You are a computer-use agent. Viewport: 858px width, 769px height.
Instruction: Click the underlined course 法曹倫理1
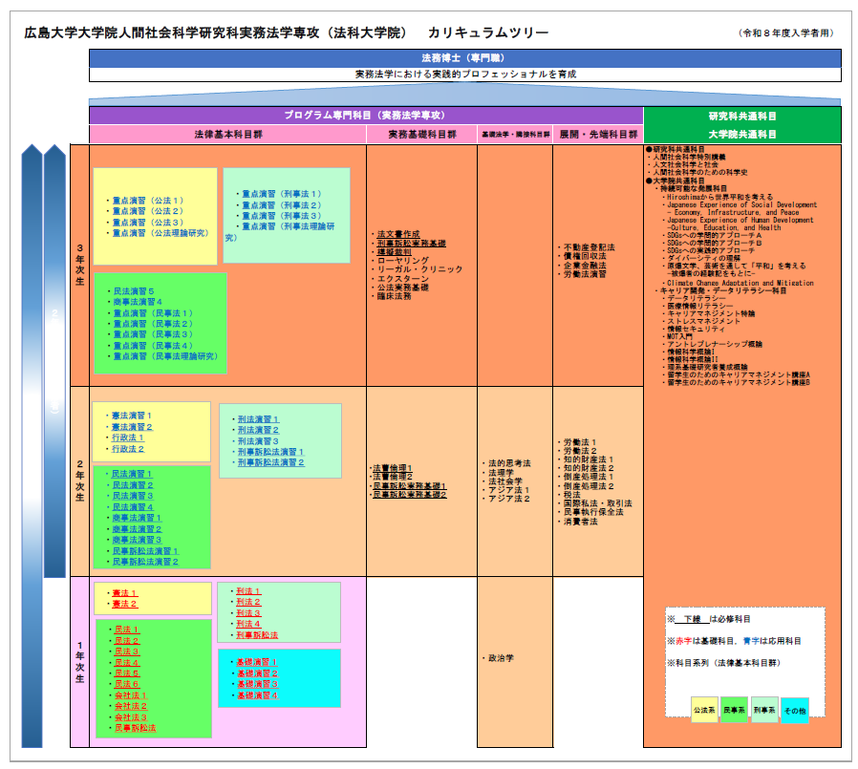(393, 468)
